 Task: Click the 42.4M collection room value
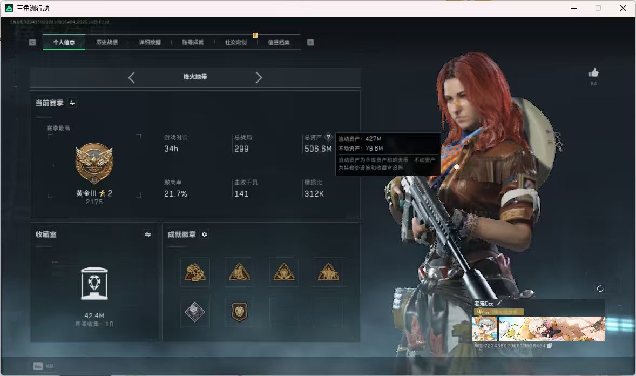pos(94,315)
